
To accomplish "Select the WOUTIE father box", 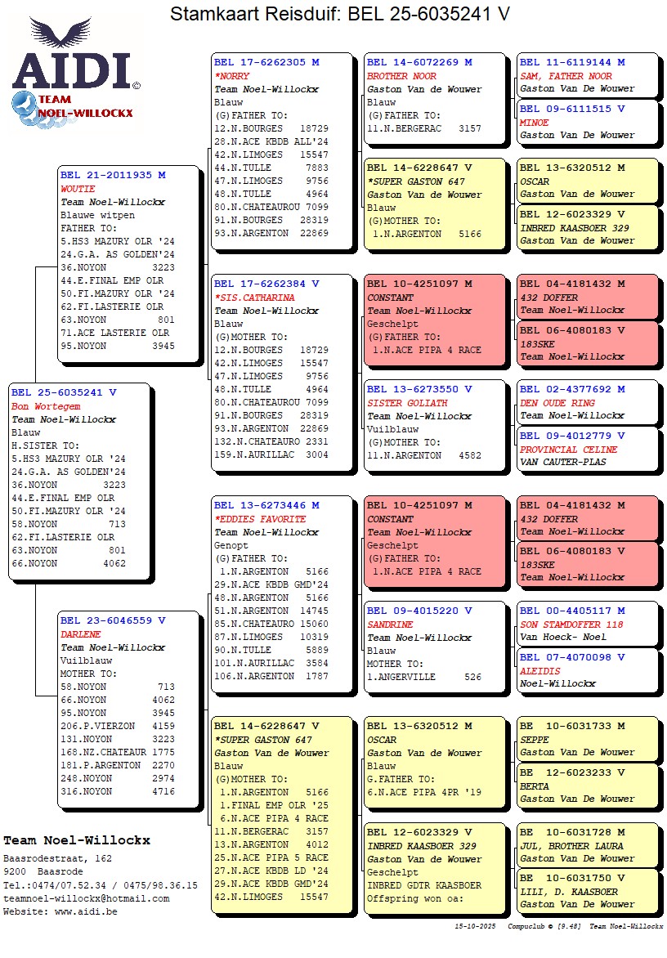I will pyautogui.click(x=128, y=263).
